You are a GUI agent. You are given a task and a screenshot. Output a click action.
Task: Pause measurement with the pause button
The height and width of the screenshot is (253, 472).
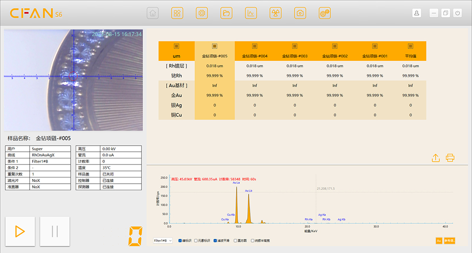pos(55,232)
